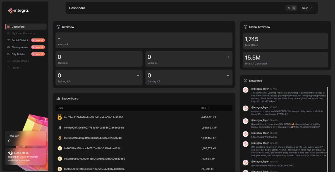Select address 0xd77ec325b2028afba55c1dfb4a8fe08a22c80550

click(94, 118)
